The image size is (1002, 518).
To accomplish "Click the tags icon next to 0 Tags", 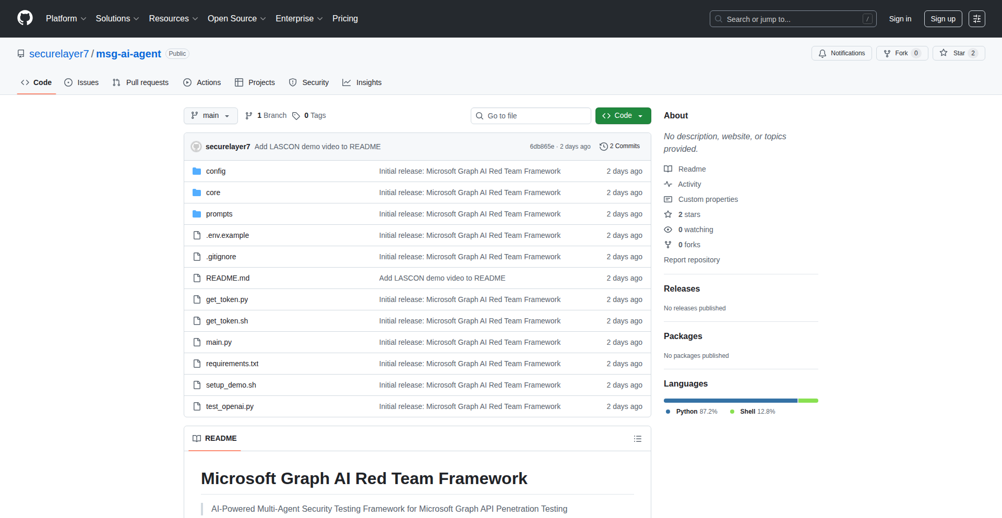I will 296,116.
